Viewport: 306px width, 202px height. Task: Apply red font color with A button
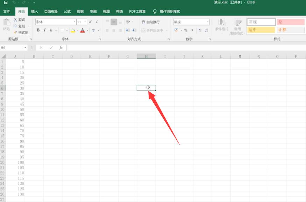(83, 30)
